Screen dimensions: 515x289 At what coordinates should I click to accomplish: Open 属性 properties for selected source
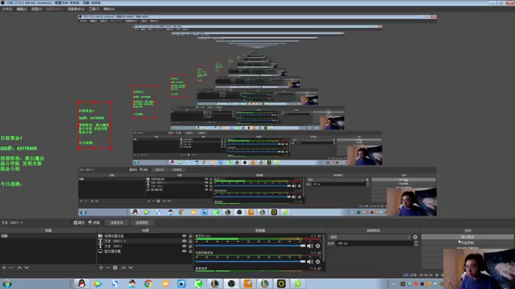(79, 222)
